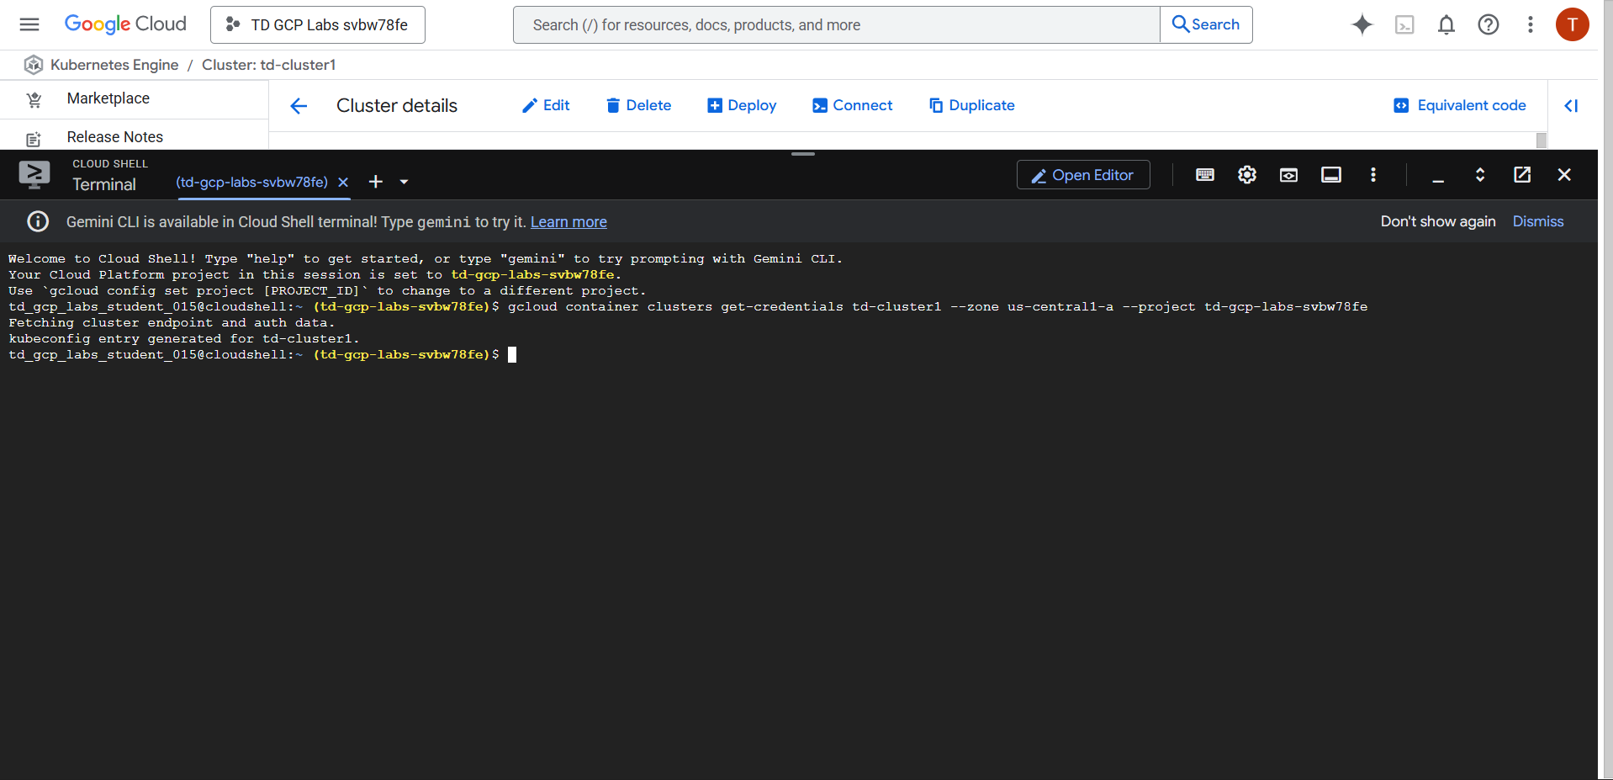
Task: Expand the terminal tab dropdown arrow
Action: pyautogui.click(x=404, y=182)
